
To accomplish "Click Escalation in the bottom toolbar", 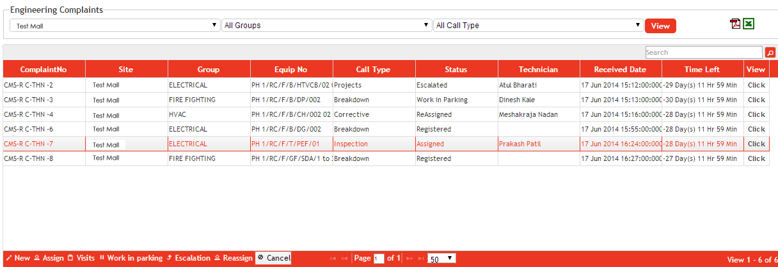I will tap(188, 258).
